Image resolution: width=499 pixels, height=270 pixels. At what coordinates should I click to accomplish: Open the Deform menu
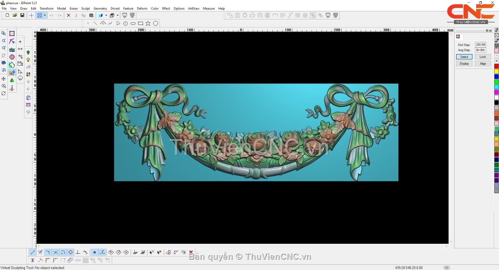pyautogui.click(x=142, y=8)
